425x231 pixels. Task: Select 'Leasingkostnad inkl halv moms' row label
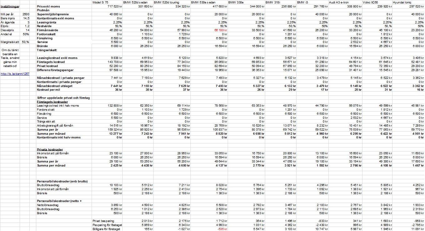click(x=58, y=106)
